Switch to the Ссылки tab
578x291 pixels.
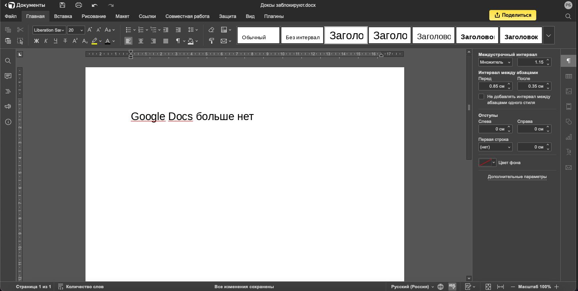[147, 16]
